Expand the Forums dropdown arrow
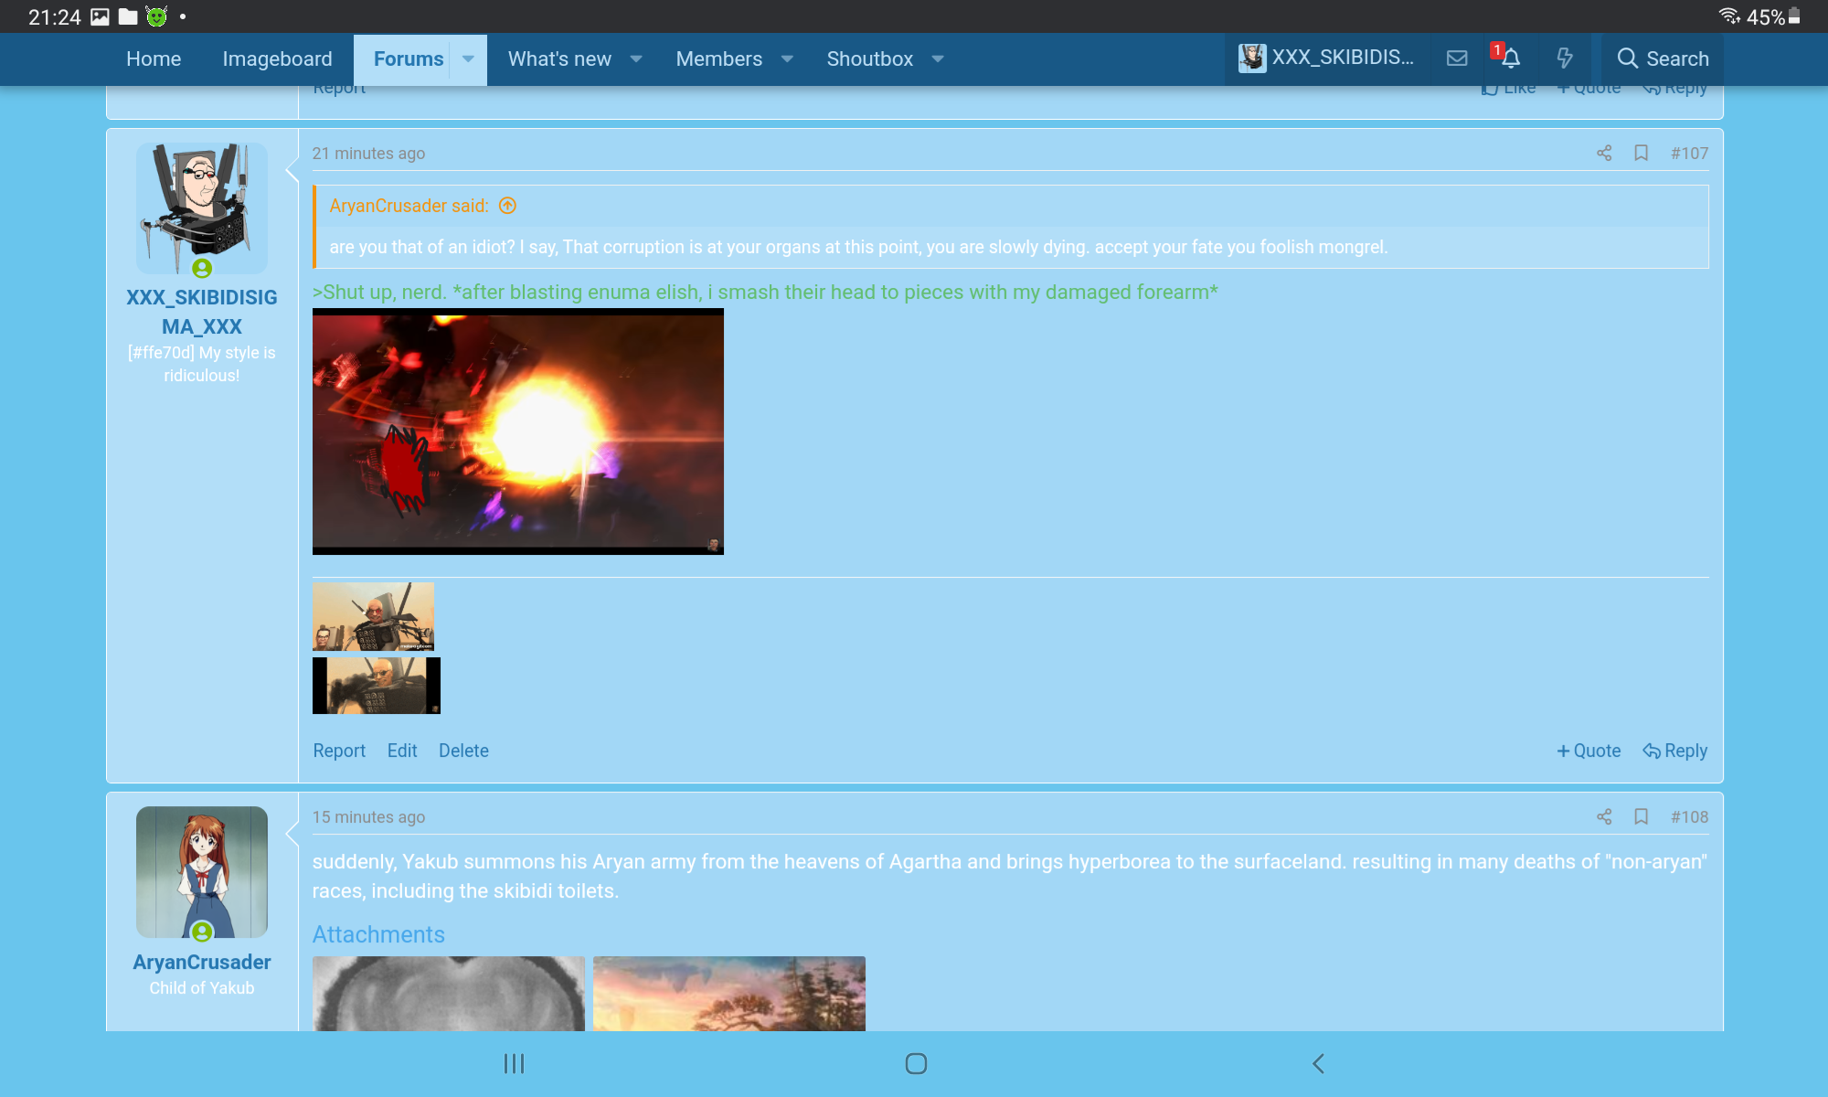Screen dimensions: 1828x1097 (x=468, y=59)
